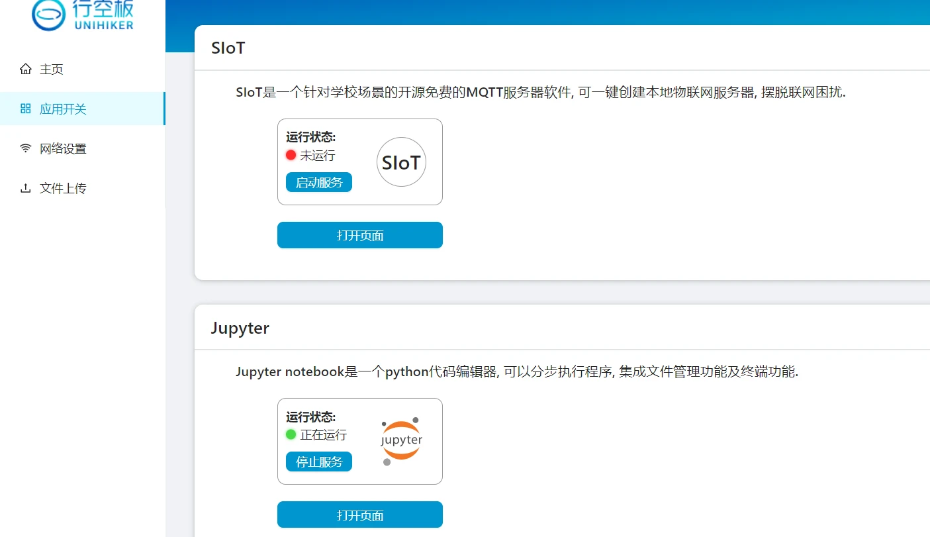930x537 pixels.
Task: Click the Jupyter section heading
Action: point(240,328)
